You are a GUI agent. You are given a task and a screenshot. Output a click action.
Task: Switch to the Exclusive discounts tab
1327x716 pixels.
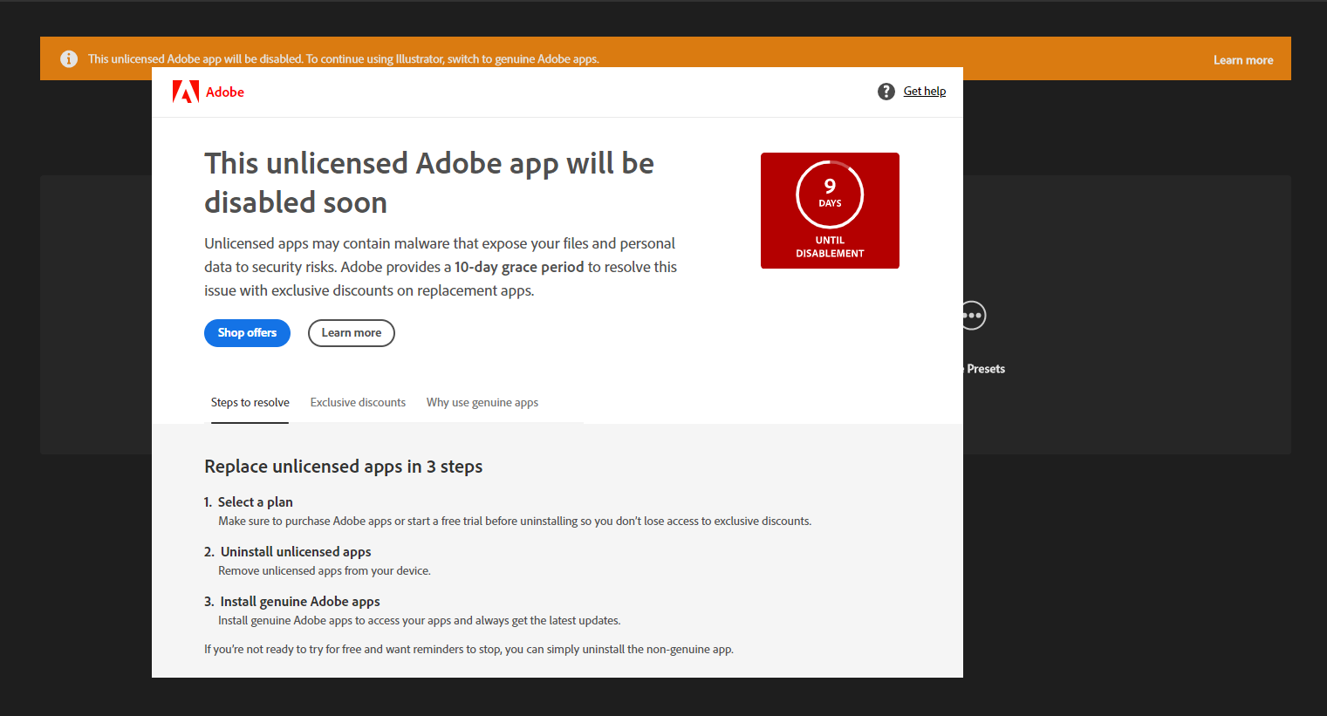[358, 403]
